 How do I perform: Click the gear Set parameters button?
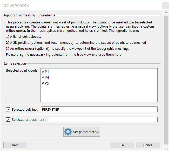point(82,132)
